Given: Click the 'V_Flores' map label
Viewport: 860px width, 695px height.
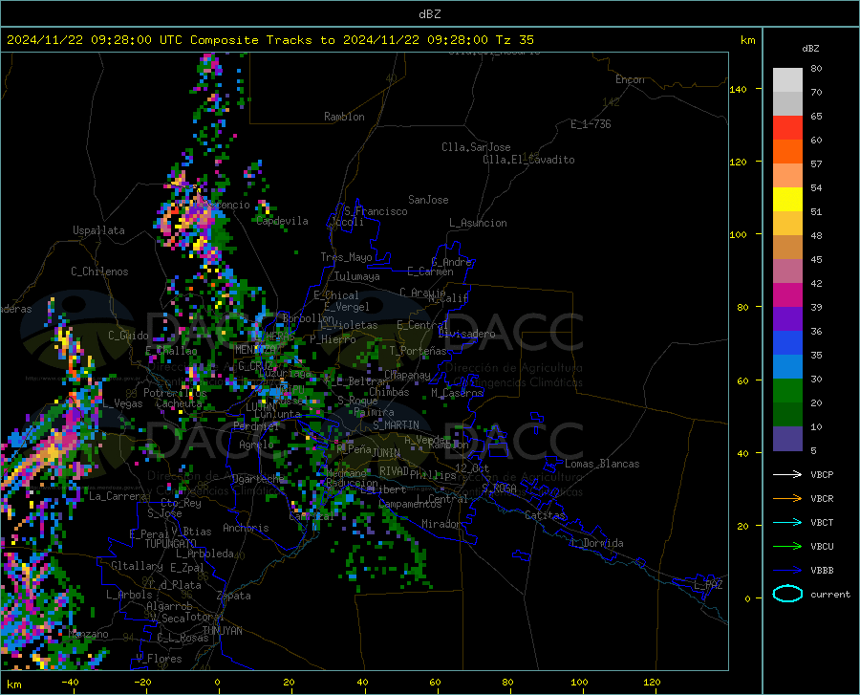Looking at the screenshot, I should coord(159,659).
